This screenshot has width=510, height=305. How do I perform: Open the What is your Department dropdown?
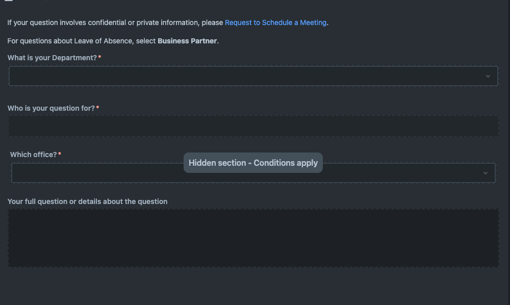click(253, 76)
